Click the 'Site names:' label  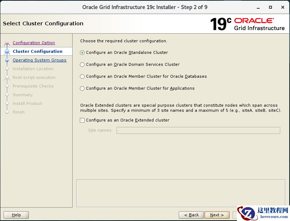point(100,130)
